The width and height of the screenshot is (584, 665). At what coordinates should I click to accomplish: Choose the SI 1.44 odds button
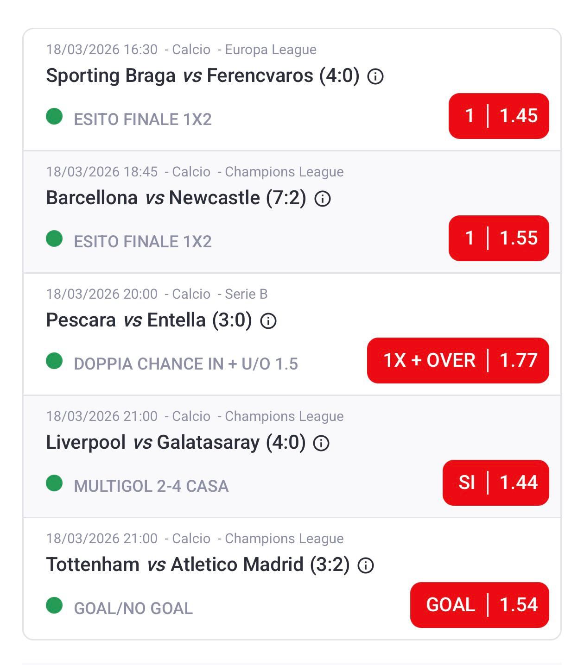tap(495, 483)
